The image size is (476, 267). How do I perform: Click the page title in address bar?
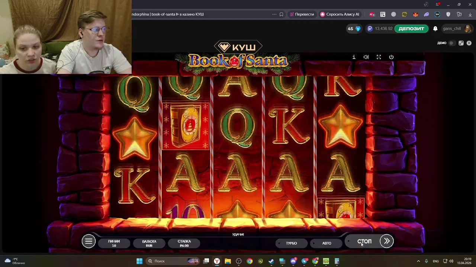[x=168, y=14]
